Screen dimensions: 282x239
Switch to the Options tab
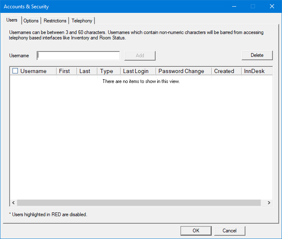[x=31, y=21]
